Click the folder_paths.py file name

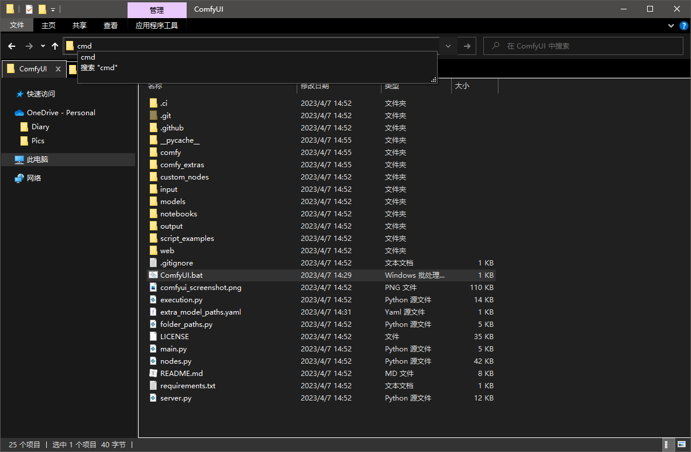[187, 325]
